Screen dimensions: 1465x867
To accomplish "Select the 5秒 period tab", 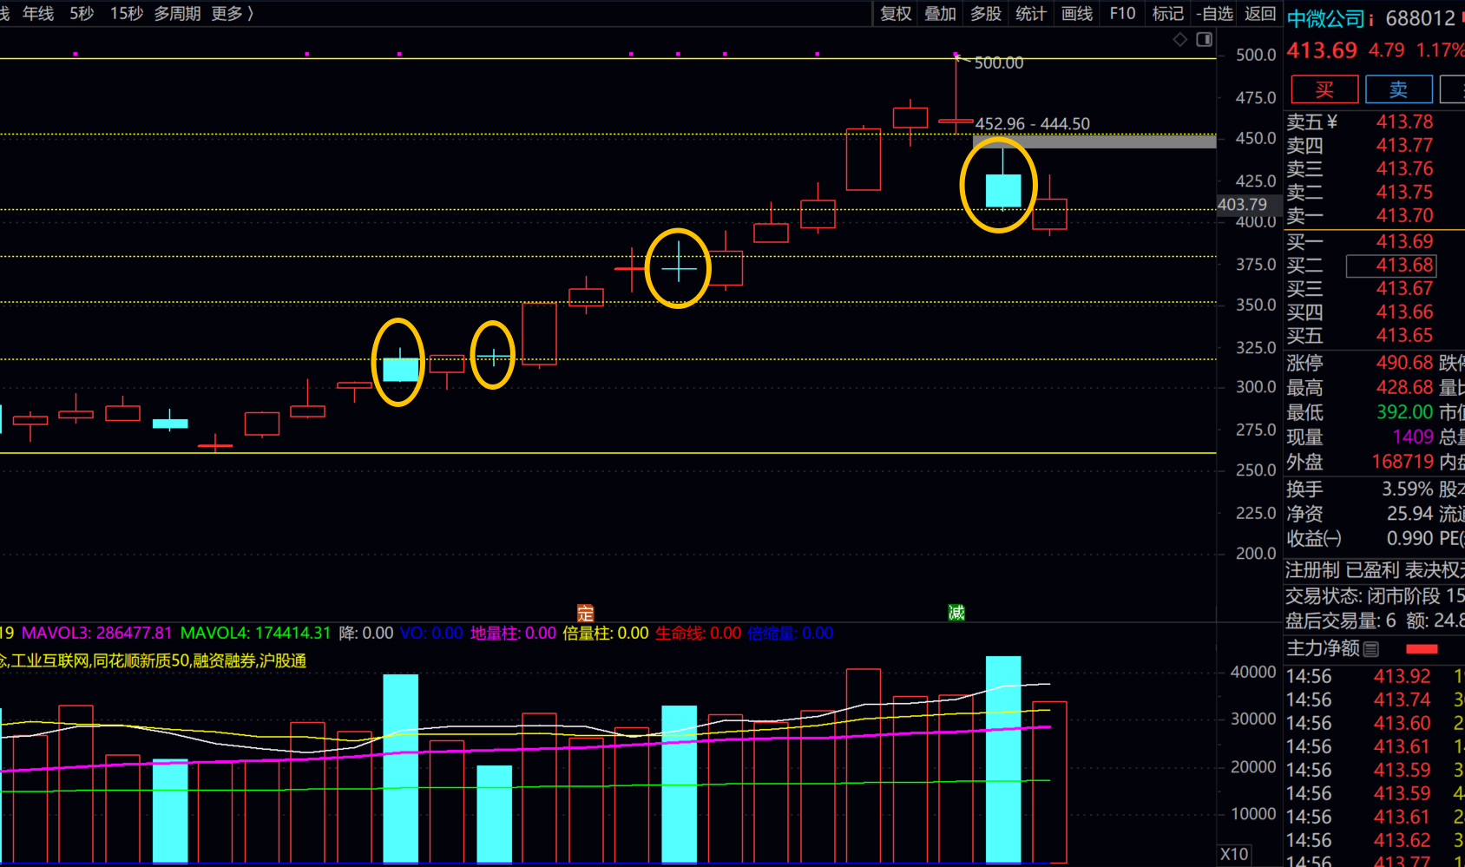I will point(82,13).
